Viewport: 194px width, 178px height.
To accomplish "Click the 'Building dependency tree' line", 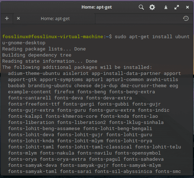I will pos(37,55).
